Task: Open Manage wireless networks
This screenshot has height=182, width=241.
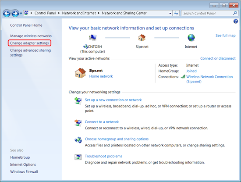Action: (31, 36)
